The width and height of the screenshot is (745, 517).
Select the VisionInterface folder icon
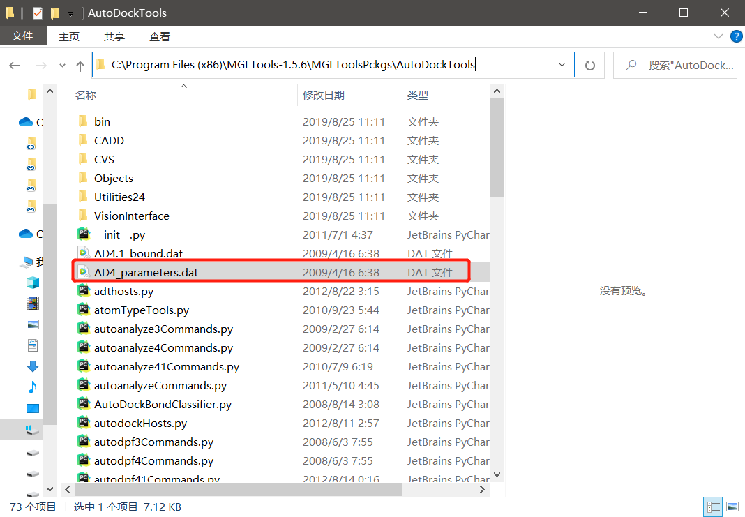(83, 216)
